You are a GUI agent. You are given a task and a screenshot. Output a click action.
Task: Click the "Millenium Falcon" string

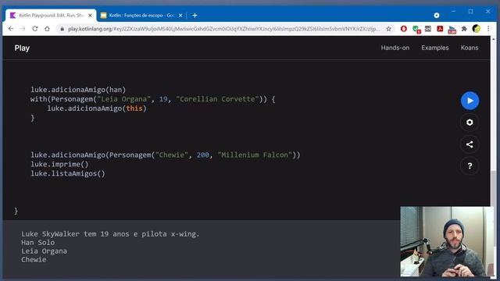pos(255,155)
